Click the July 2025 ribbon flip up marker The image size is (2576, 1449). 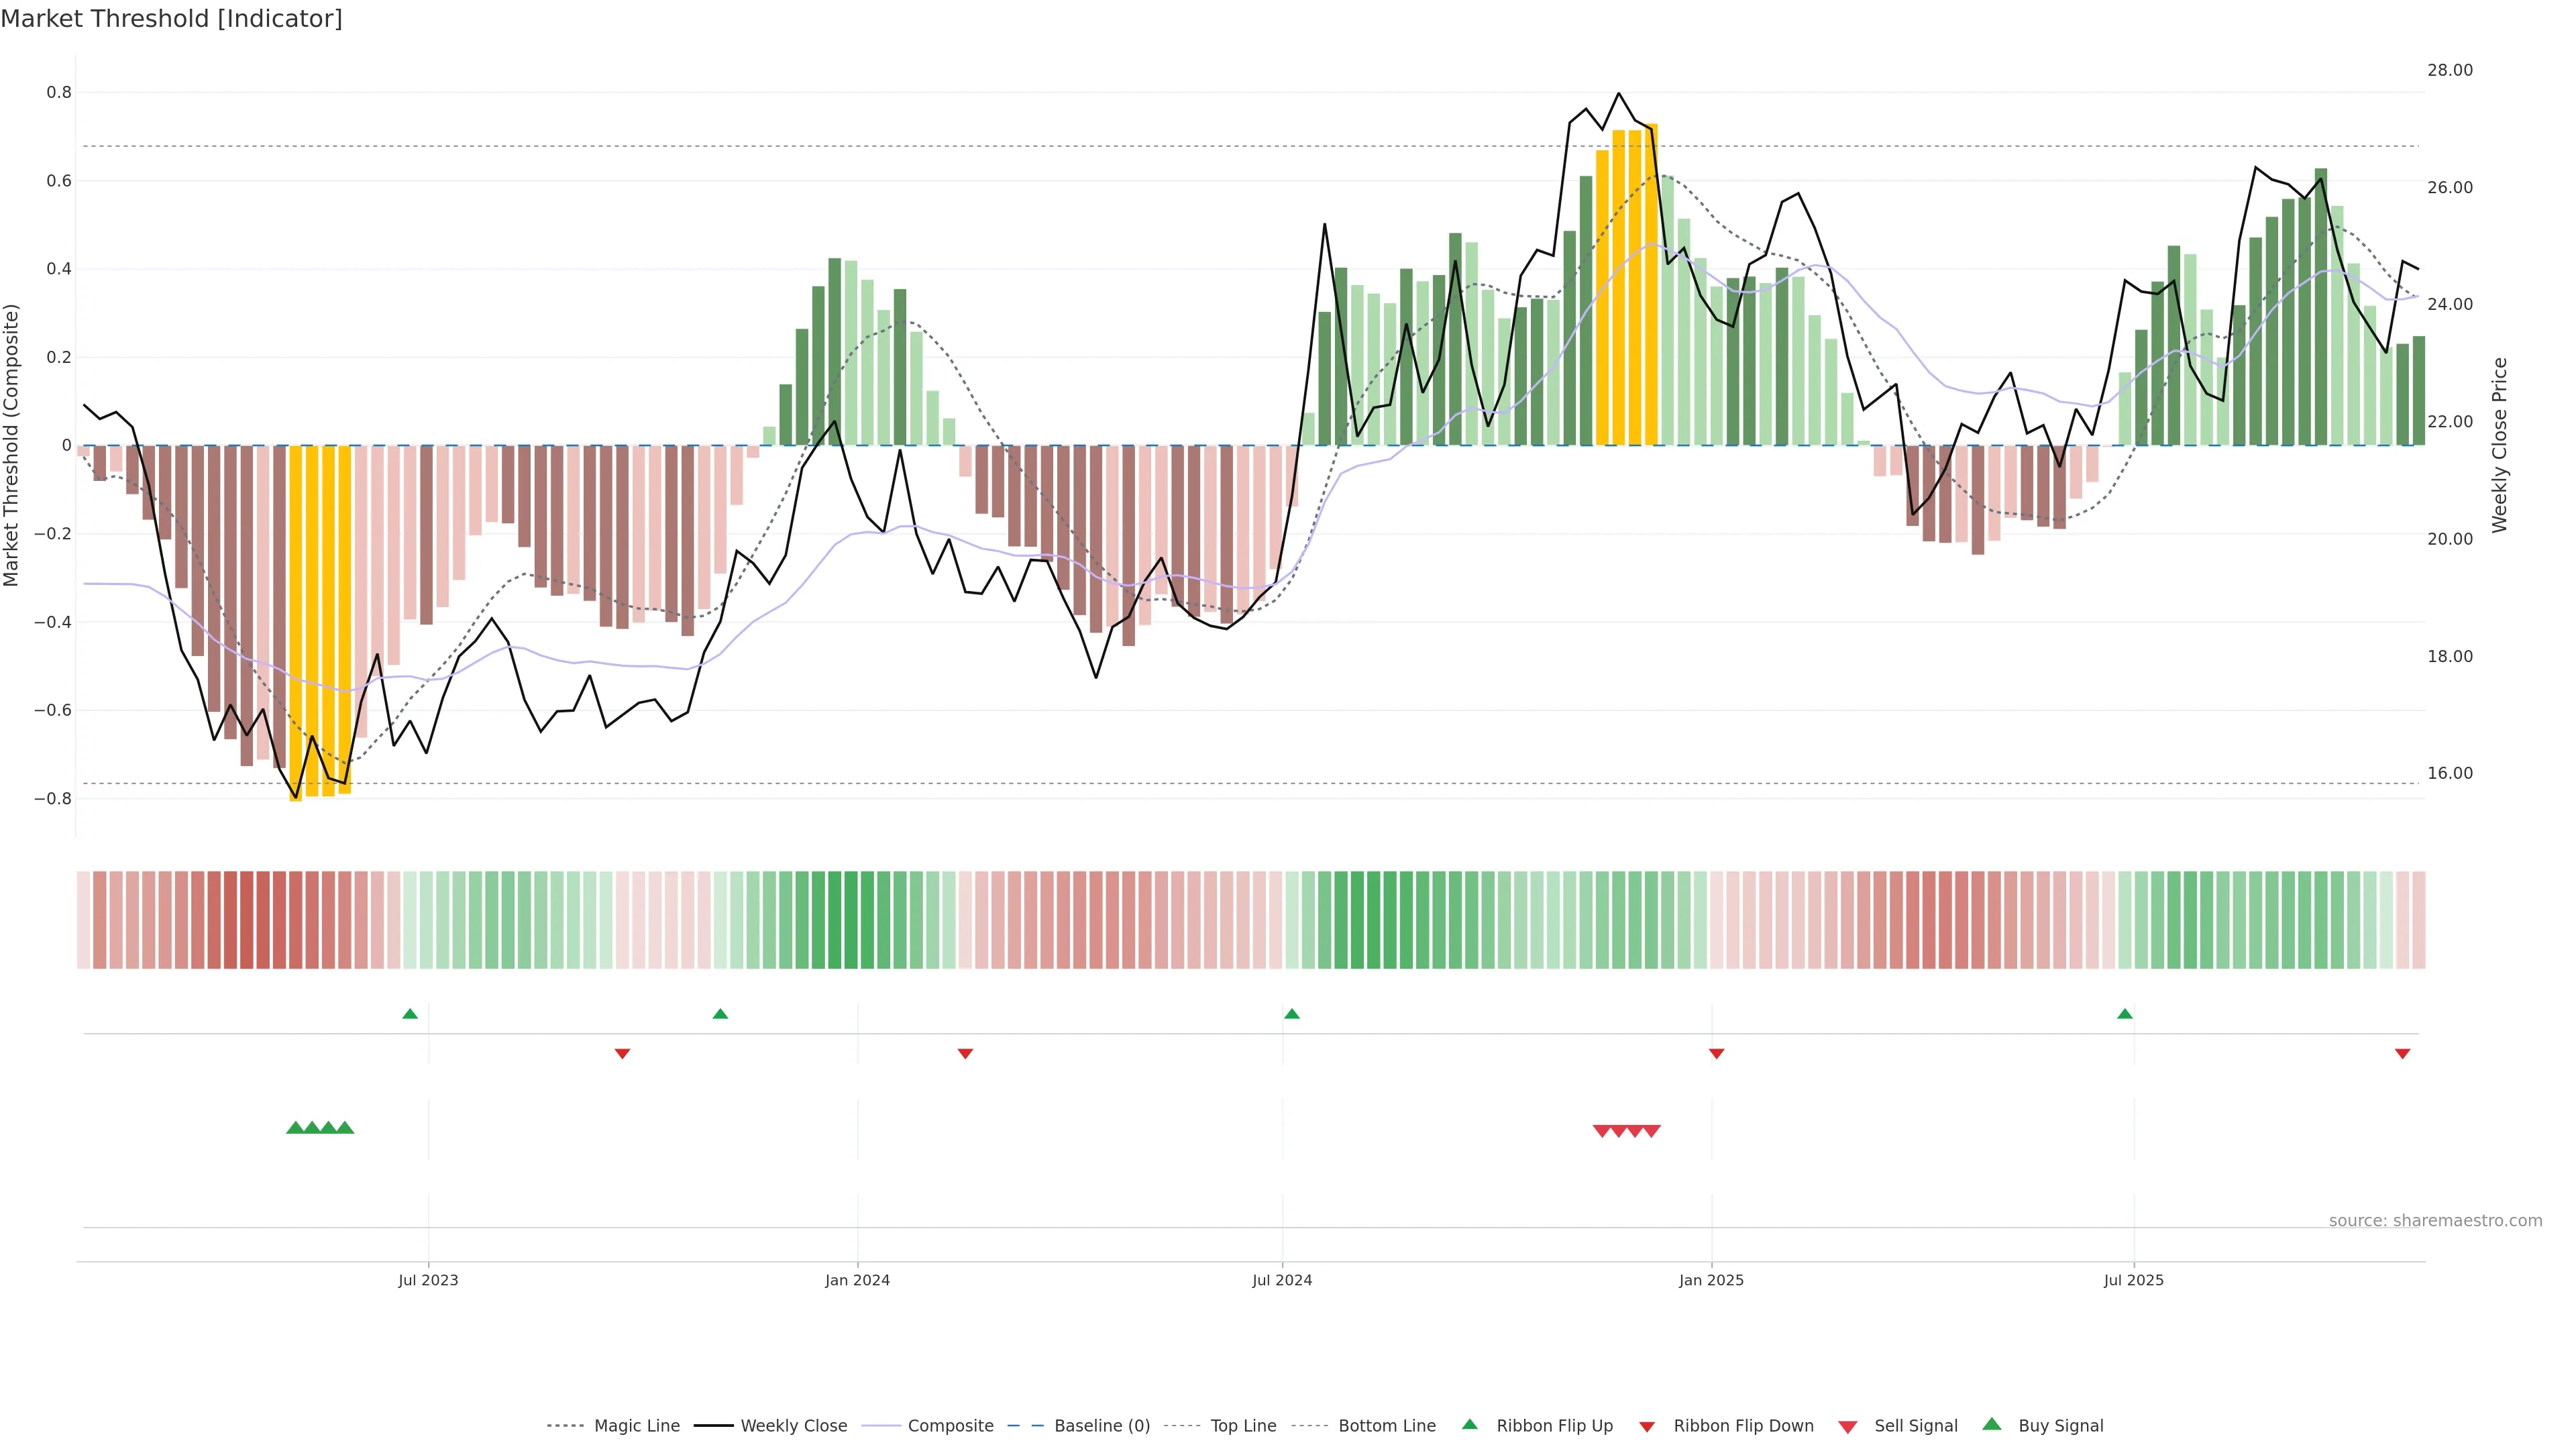click(2125, 1014)
